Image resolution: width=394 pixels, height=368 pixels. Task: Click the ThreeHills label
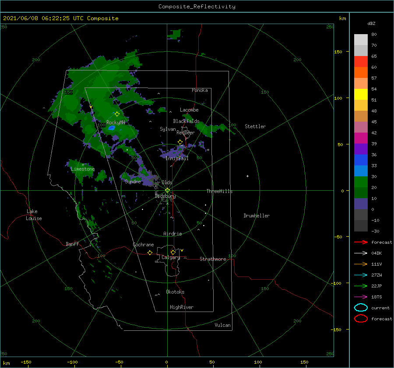[220, 191]
